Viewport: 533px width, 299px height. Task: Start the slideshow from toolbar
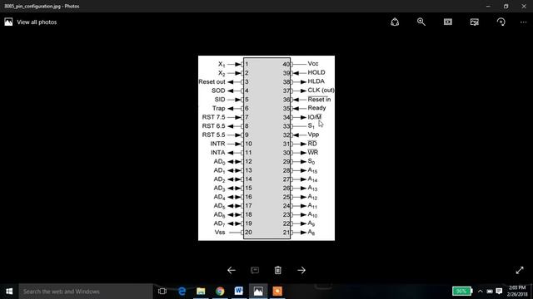[448, 22]
